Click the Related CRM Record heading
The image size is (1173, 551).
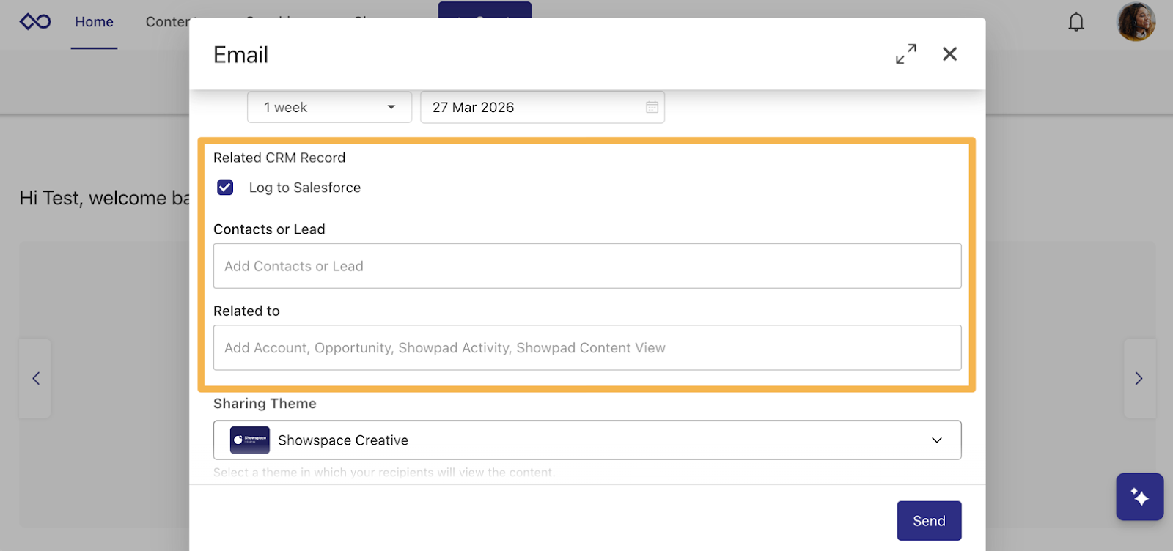tap(279, 158)
